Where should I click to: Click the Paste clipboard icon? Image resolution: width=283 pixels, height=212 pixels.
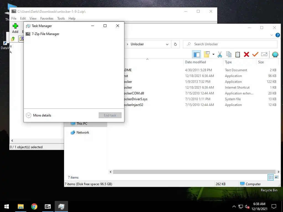(x=237, y=54)
